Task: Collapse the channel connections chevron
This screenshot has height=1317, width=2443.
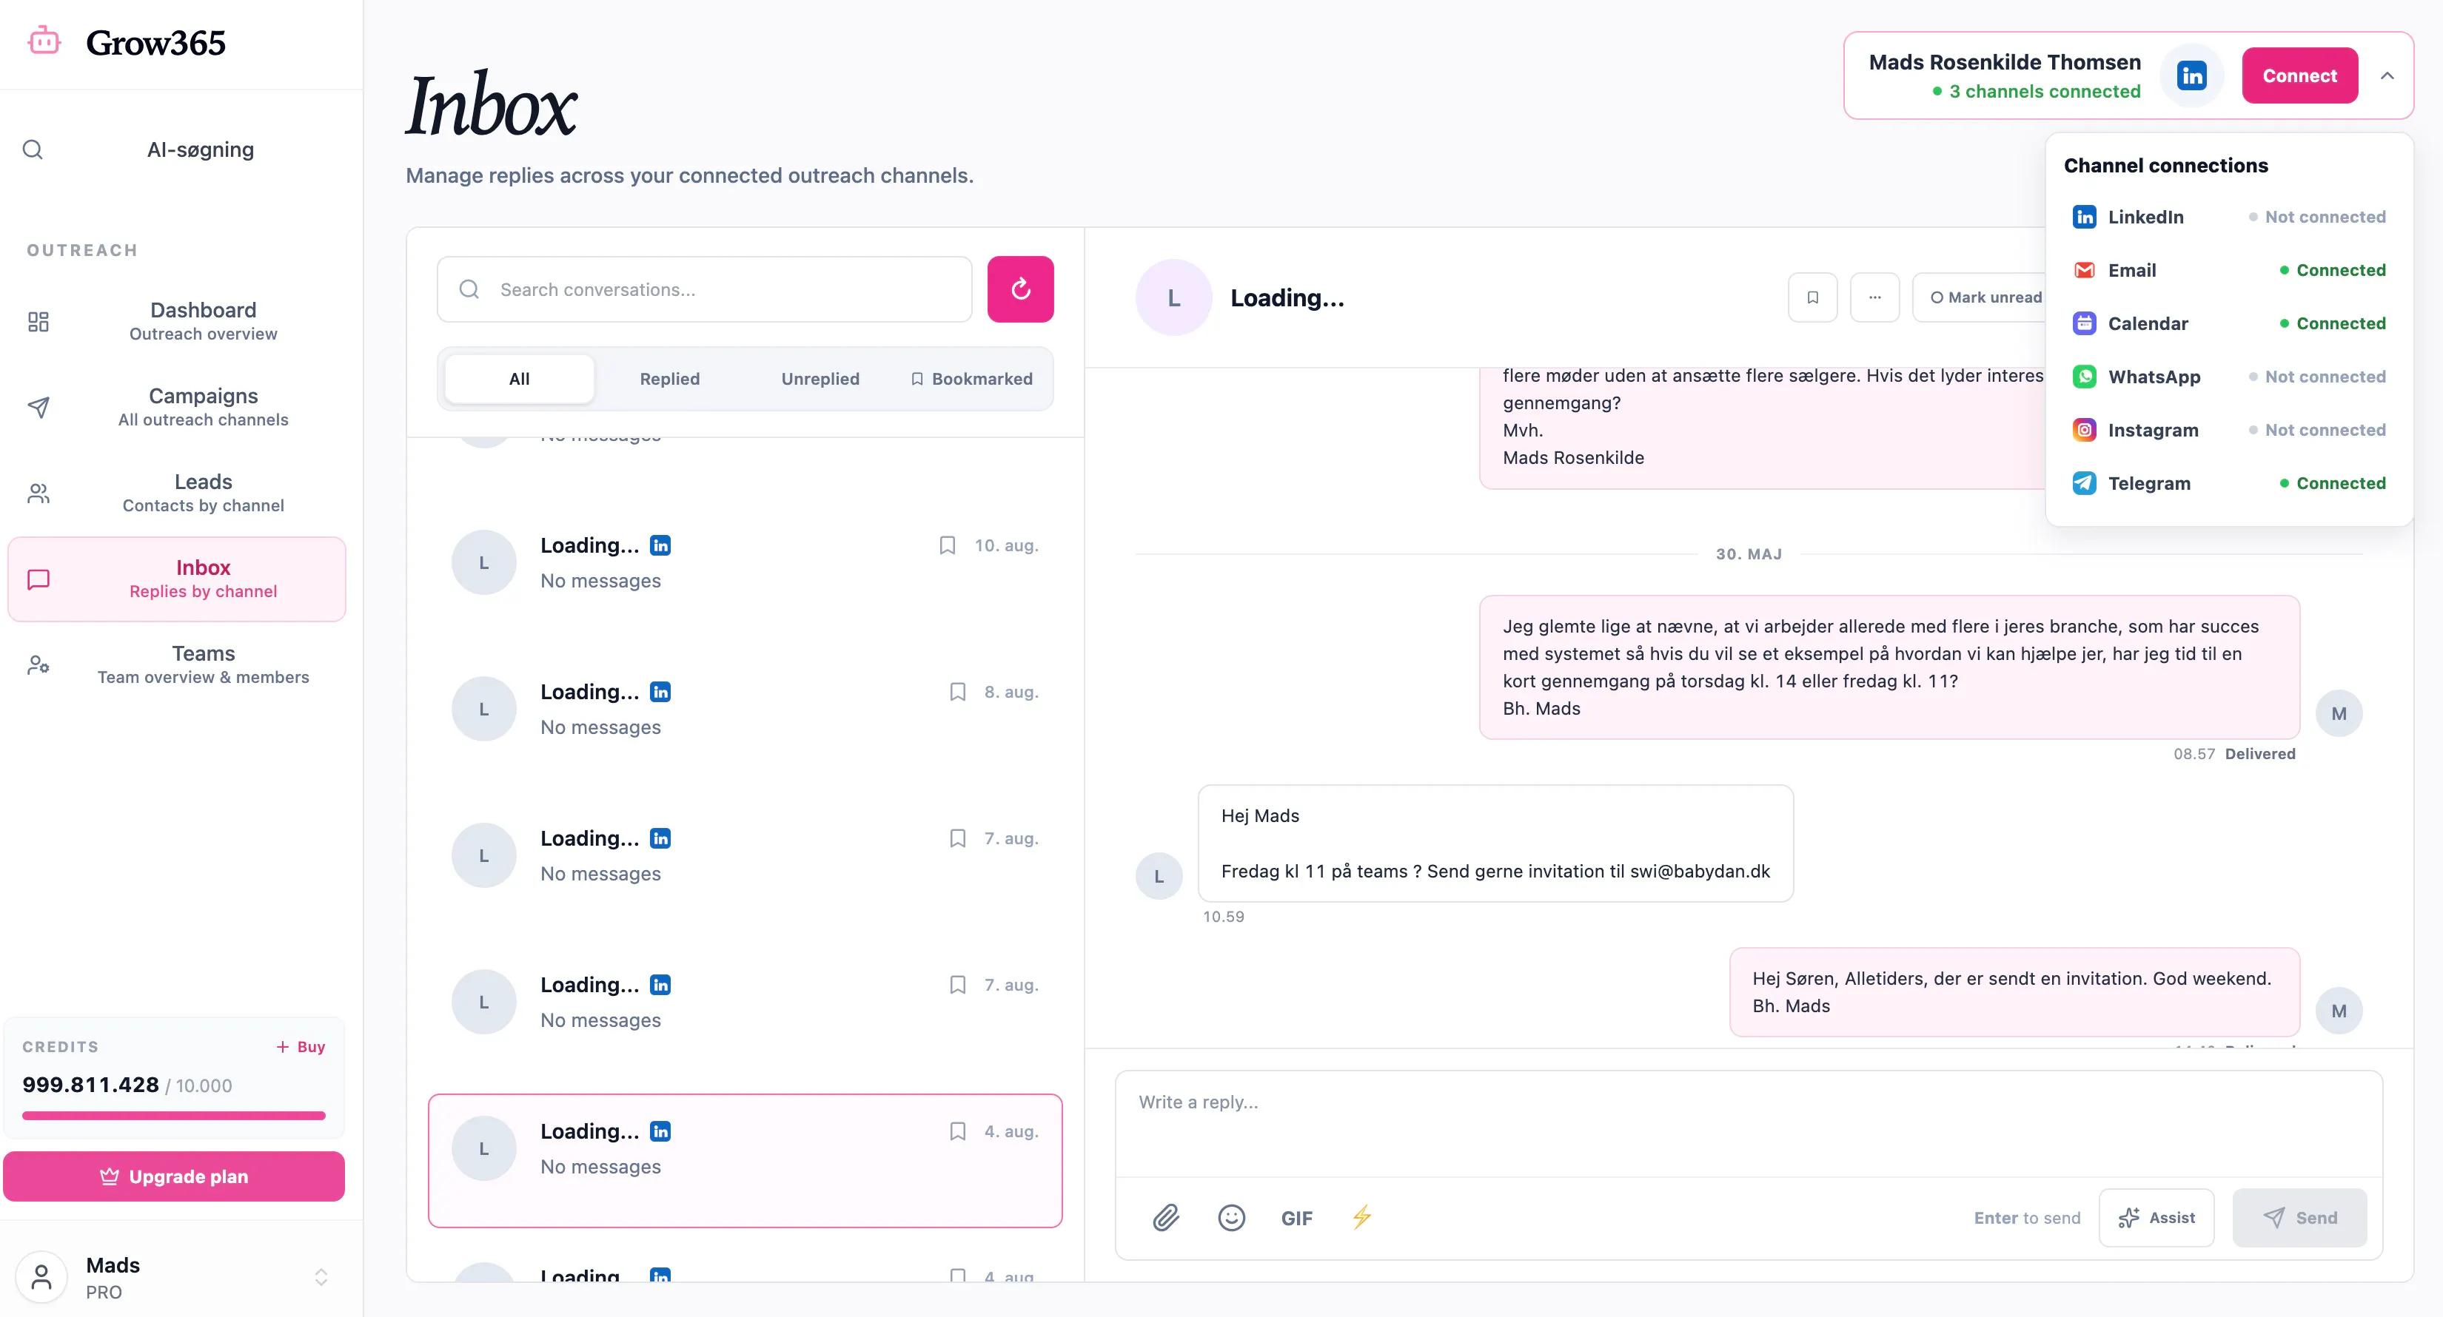Action: pos(2386,76)
